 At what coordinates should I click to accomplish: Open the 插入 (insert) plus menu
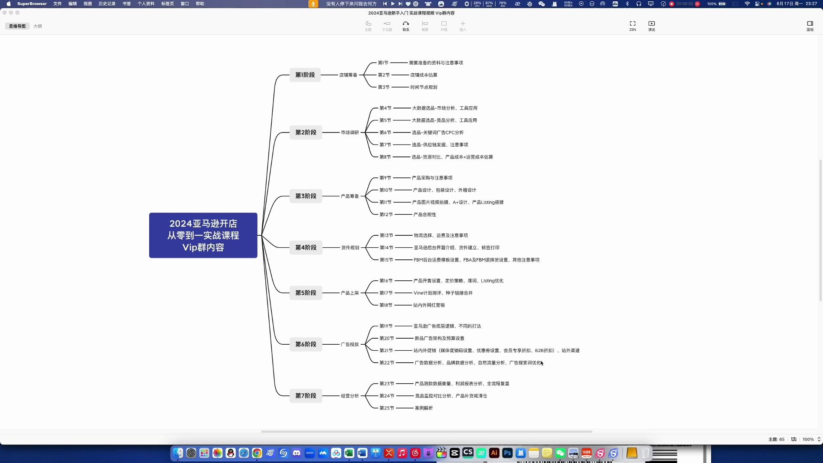[x=463, y=26]
